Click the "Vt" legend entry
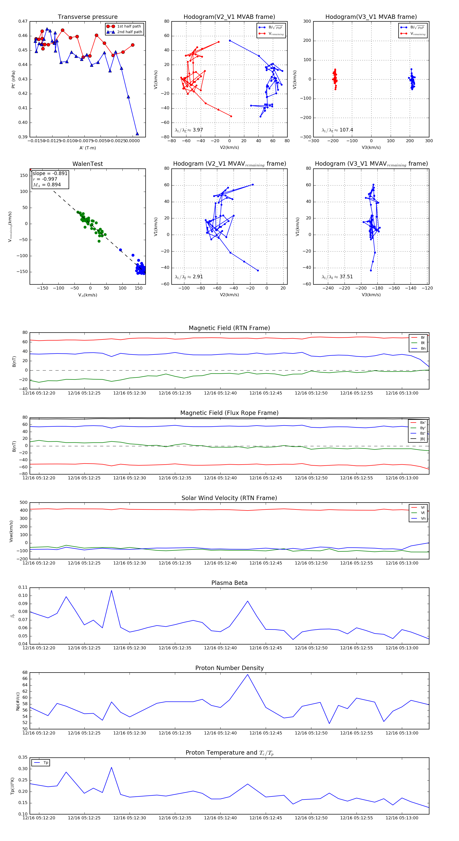459x841 pixels. coord(418,513)
